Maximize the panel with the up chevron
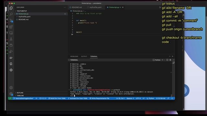 coord(169,56)
